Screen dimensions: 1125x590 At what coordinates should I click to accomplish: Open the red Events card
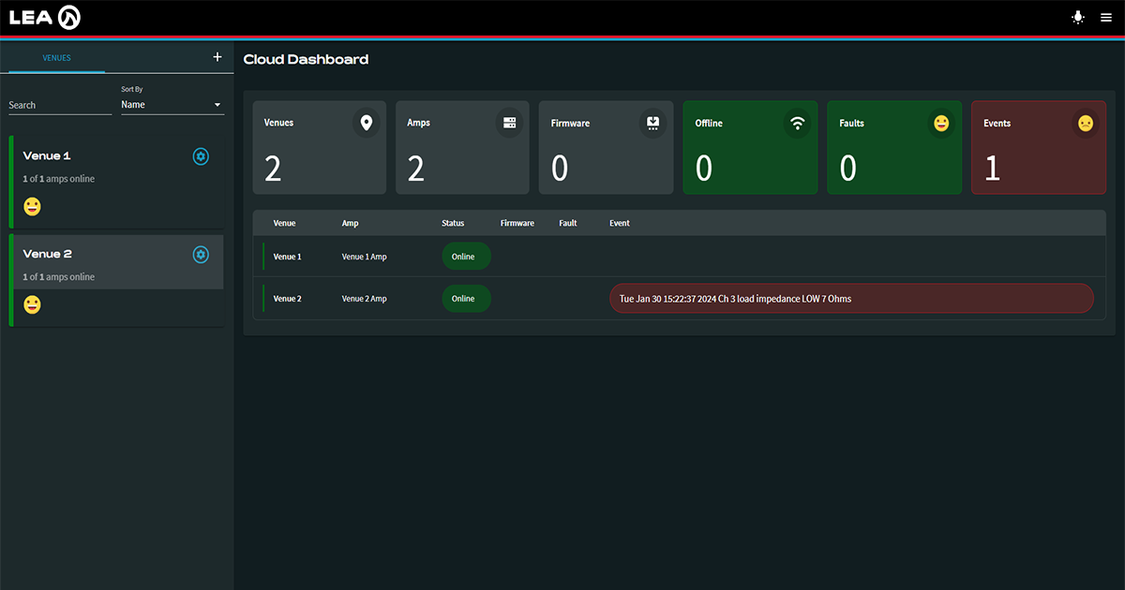click(x=1038, y=148)
